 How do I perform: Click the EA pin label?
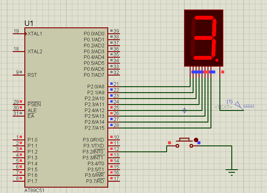coord(31,116)
